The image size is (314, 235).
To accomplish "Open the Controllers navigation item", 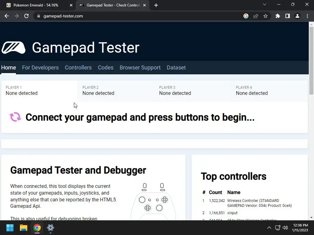I will tap(78, 68).
